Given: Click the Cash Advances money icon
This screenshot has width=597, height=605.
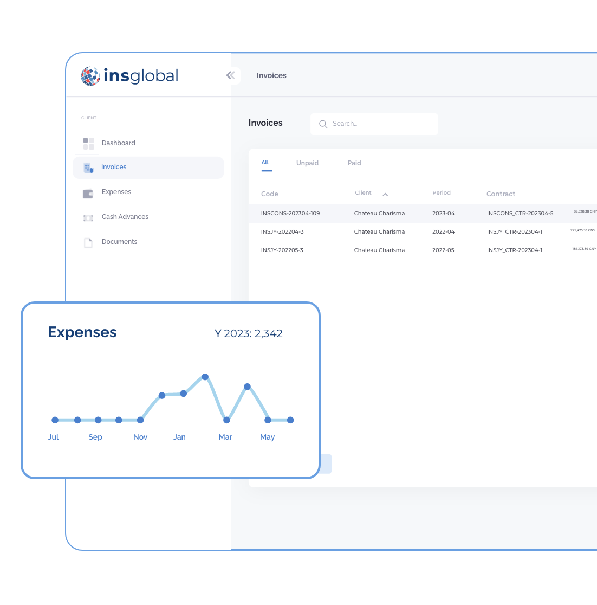Looking at the screenshot, I should click(88, 217).
